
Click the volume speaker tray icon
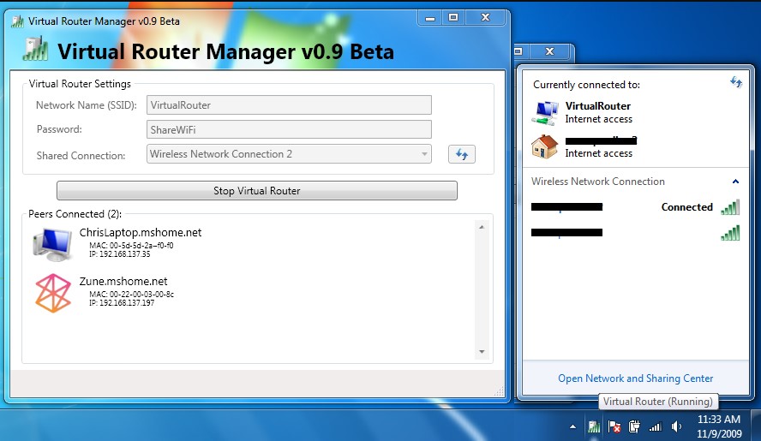(x=676, y=426)
